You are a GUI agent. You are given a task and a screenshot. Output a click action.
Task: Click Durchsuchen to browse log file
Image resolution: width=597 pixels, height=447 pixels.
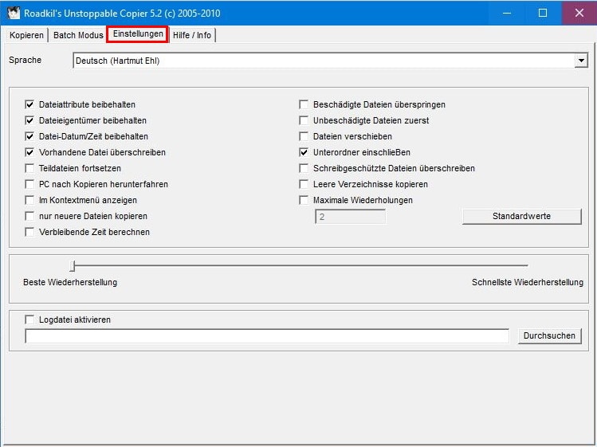coord(549,335)
